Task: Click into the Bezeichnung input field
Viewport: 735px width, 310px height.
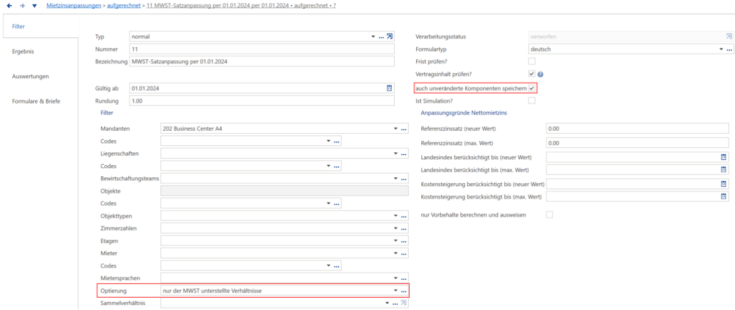Action: [x=262, y=62]
